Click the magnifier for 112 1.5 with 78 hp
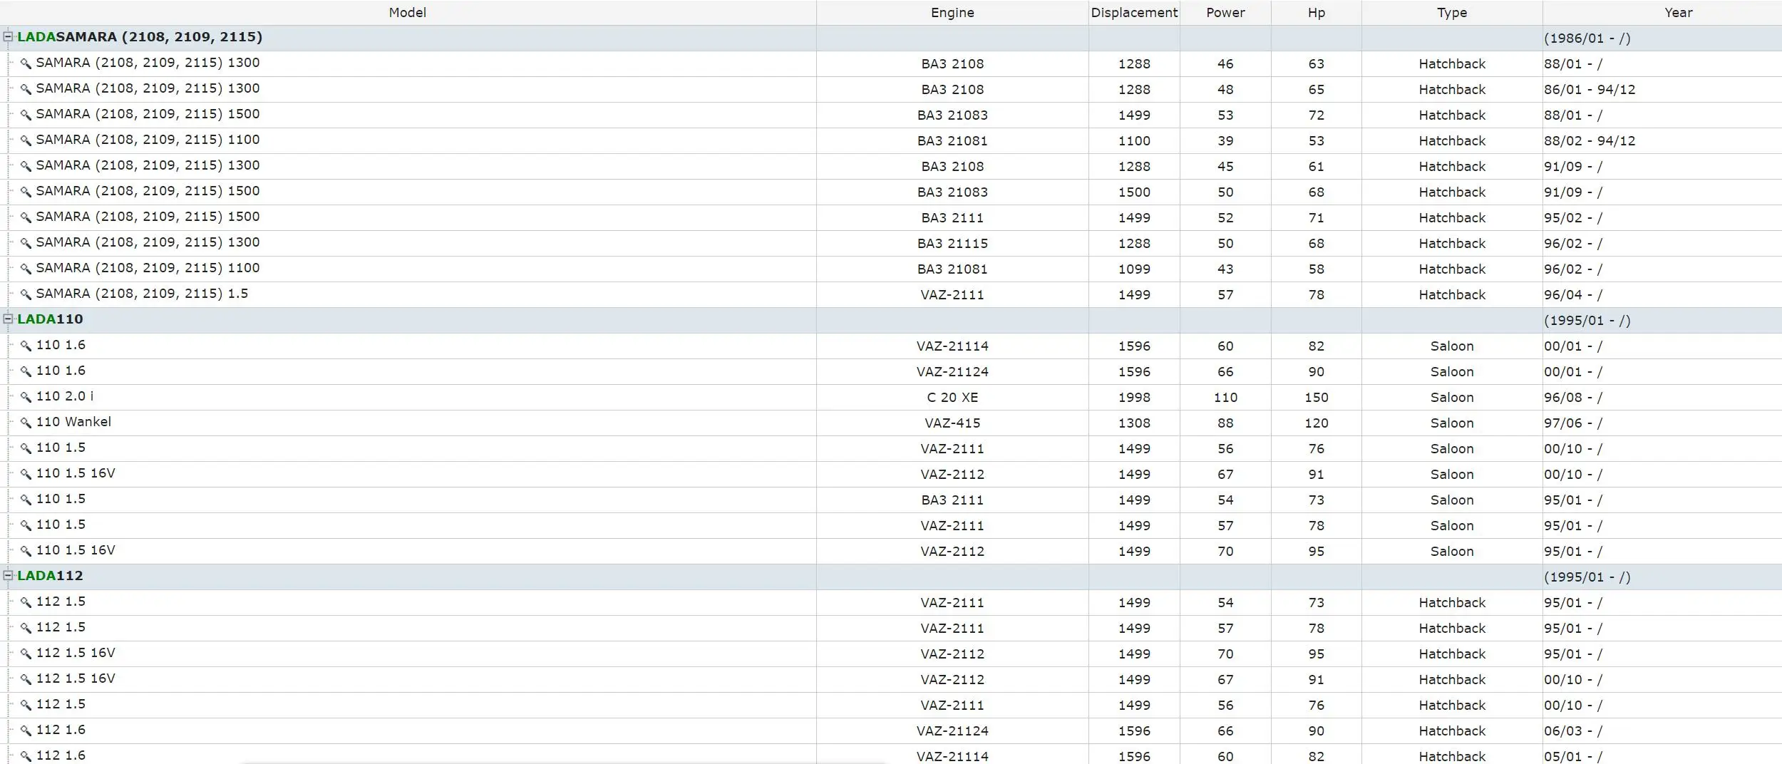The height and width of the screenshot is (764, 1782). click(26, 628)
